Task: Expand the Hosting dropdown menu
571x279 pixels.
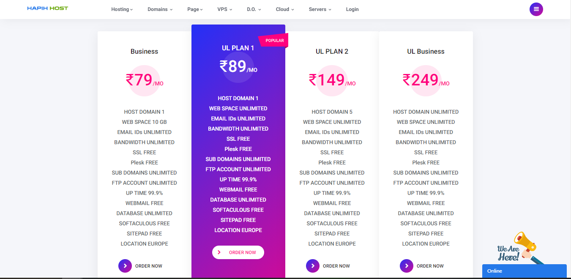Action: pos(122,9)
